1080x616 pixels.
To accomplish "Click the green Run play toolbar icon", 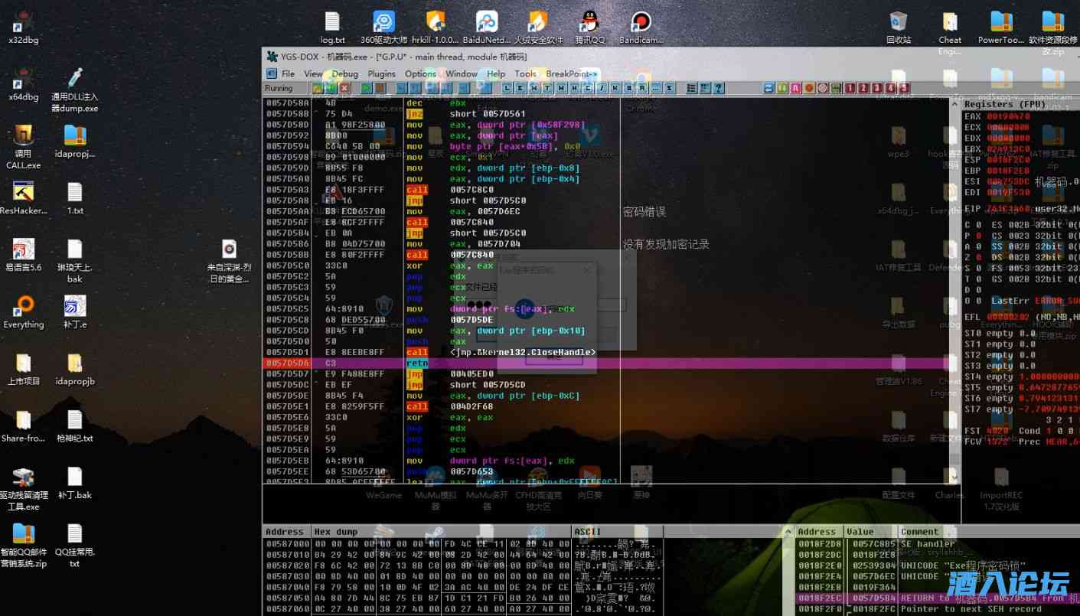I will click(x=366, y=89).
